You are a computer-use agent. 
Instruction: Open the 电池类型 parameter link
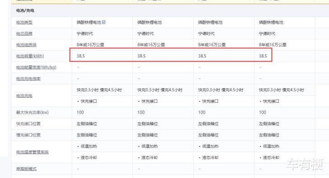pyautogui.click(x=24, y=22)
